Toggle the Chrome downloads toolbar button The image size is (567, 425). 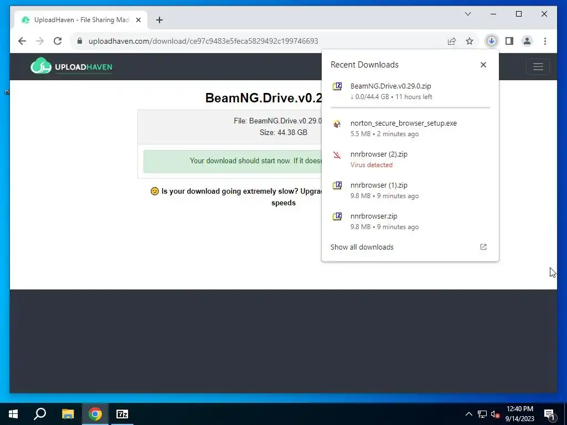point(492,41)
